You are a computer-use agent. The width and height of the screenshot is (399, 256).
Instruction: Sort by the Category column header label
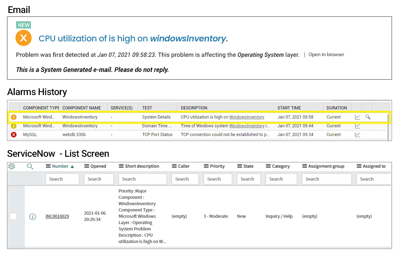(x=281, y=166)
